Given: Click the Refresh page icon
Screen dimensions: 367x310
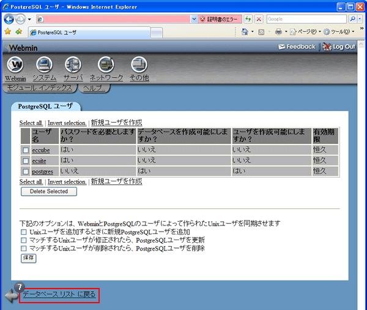Looking at the screenshot, I should [248, 19].
